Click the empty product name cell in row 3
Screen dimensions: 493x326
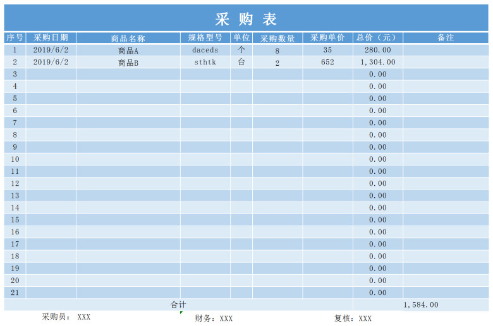[128, 74]
